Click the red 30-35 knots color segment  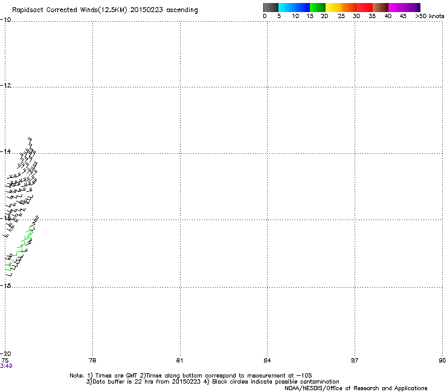click(365, 7)
